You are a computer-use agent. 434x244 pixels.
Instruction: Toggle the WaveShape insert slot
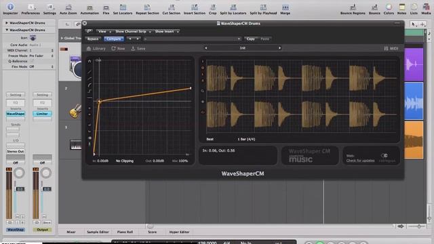tap(16, 114)
